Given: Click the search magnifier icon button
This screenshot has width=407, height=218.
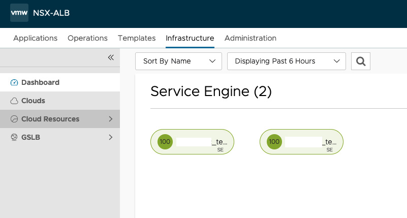Looking at the screenshot, I should tap(361, 61).
